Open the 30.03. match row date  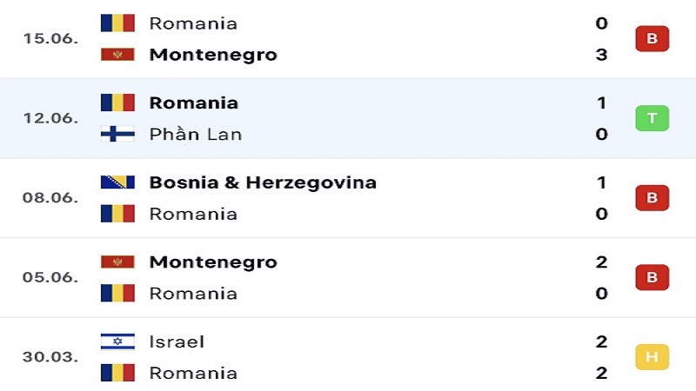point(50,357)
